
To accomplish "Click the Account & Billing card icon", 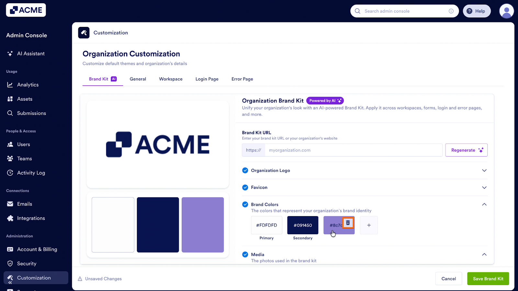I will click(x=10, y=249).
